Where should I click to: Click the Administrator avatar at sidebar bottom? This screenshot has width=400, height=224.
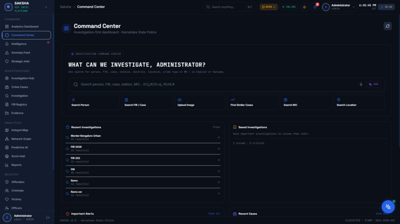point(7,218)
